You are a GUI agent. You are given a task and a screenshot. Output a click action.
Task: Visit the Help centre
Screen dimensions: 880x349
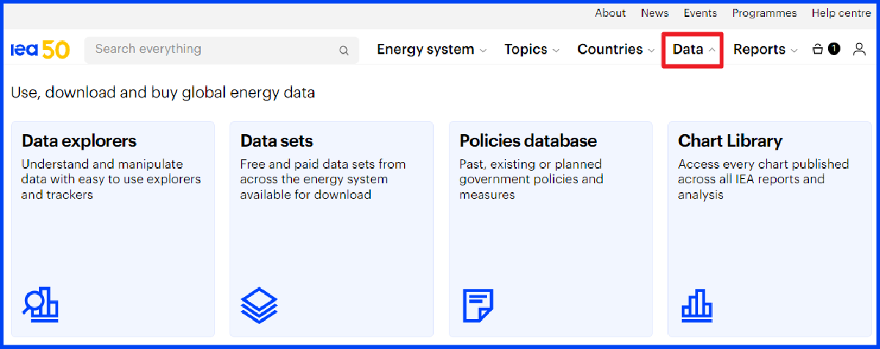point(840,13)
